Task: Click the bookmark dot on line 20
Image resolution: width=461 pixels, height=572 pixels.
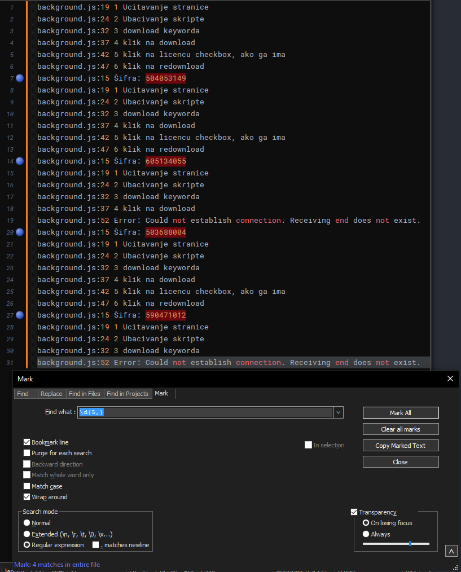Action: (20, 232)
